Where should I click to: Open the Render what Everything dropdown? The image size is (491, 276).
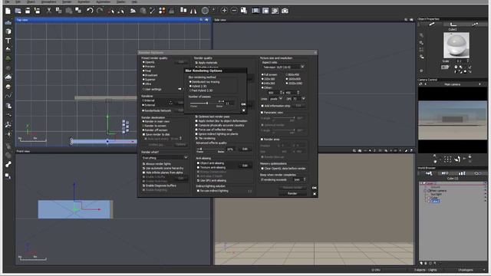tap(165, 158)
